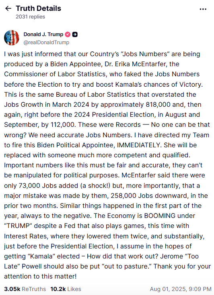Open the three-dot more options menu
The image size is (214, 295).
pos(203,9)
